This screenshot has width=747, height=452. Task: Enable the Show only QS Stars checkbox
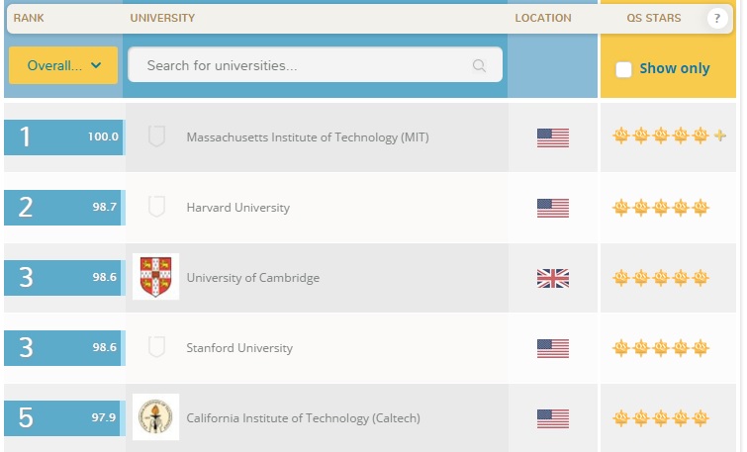point(623,69)
